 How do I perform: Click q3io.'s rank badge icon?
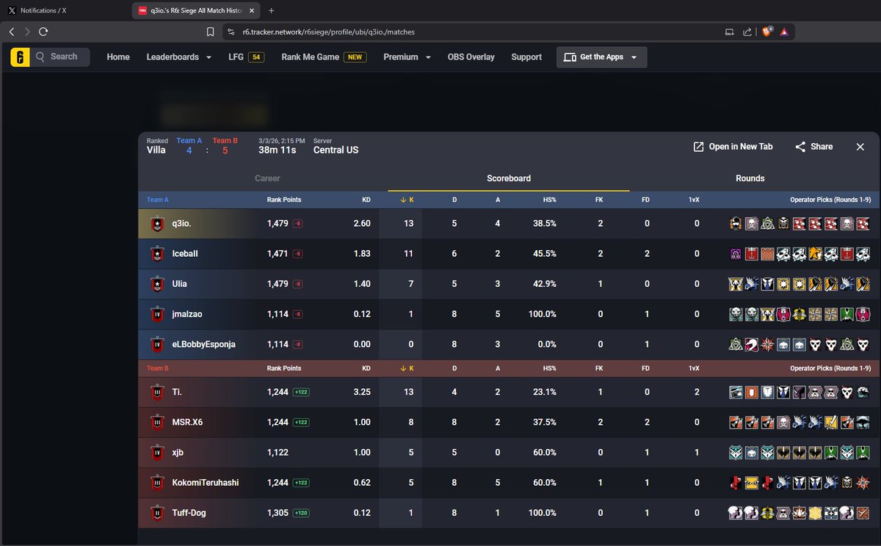[x=156, y=224]
